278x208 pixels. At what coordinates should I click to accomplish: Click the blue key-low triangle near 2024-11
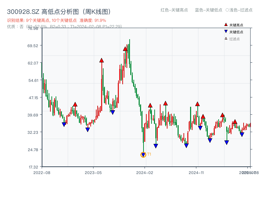coord(200,128)
